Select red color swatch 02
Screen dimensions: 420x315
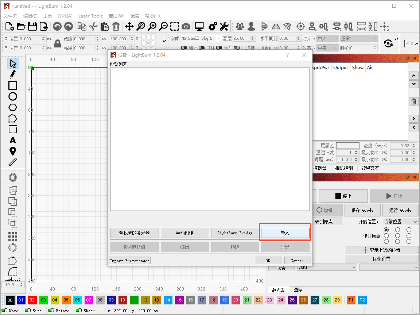pyautogui.click(x=32, y=300)
